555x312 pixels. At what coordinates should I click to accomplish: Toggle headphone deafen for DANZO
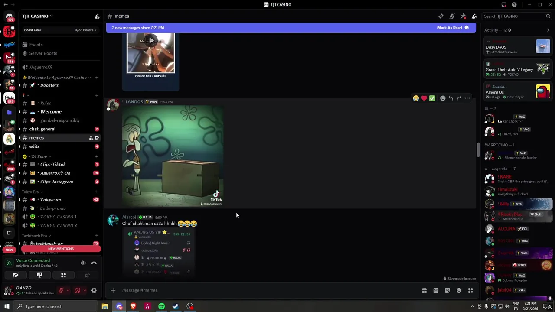(x=78, y=290)
